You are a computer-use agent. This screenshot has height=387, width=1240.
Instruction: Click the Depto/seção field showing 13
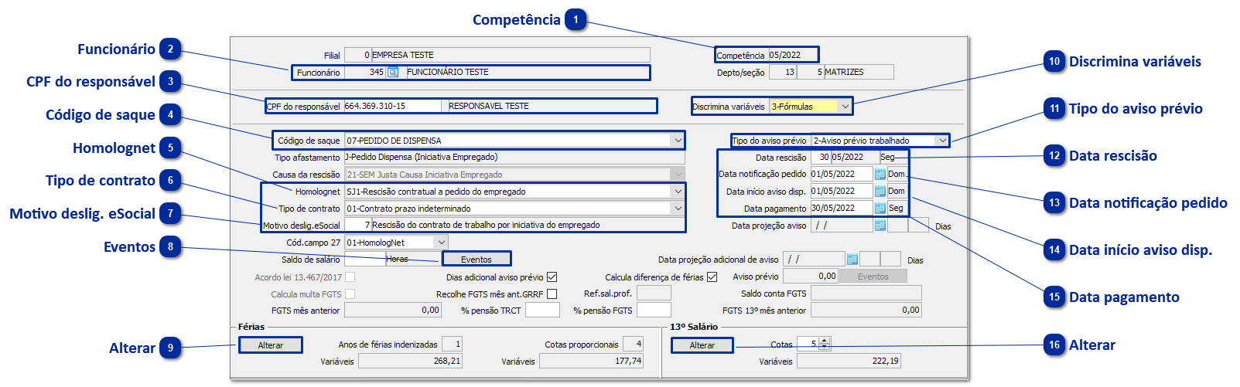pyautogui.click(x=784, y=72)
